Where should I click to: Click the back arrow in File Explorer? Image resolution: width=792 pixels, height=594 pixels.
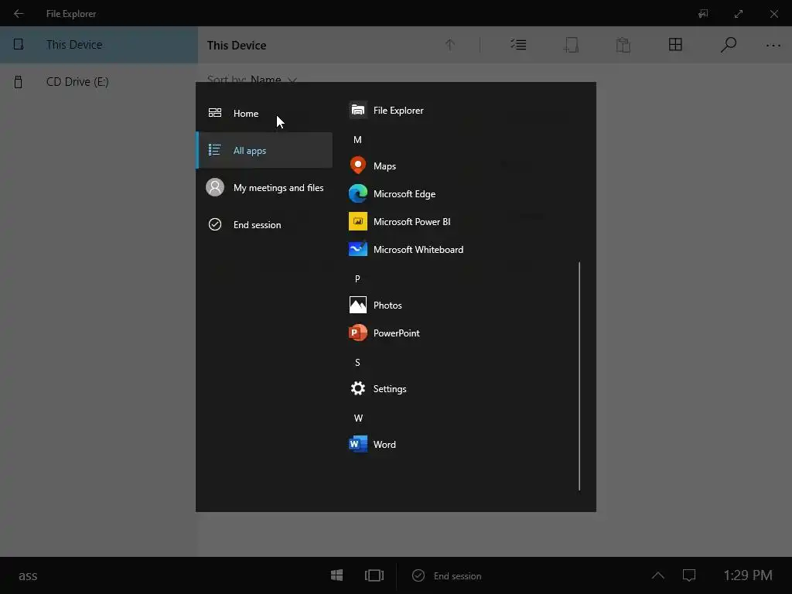click(x=19, y=14)
